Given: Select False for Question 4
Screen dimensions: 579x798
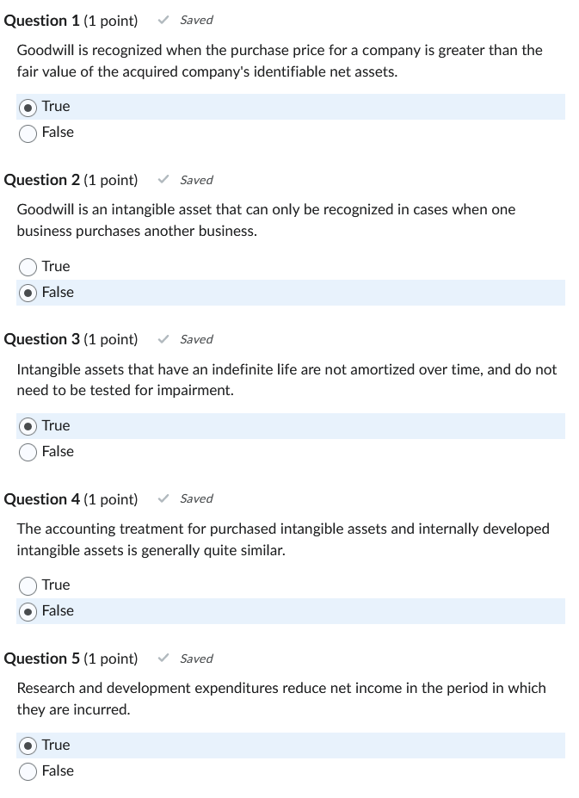Looking at the screenshot, I should point(27,611).
